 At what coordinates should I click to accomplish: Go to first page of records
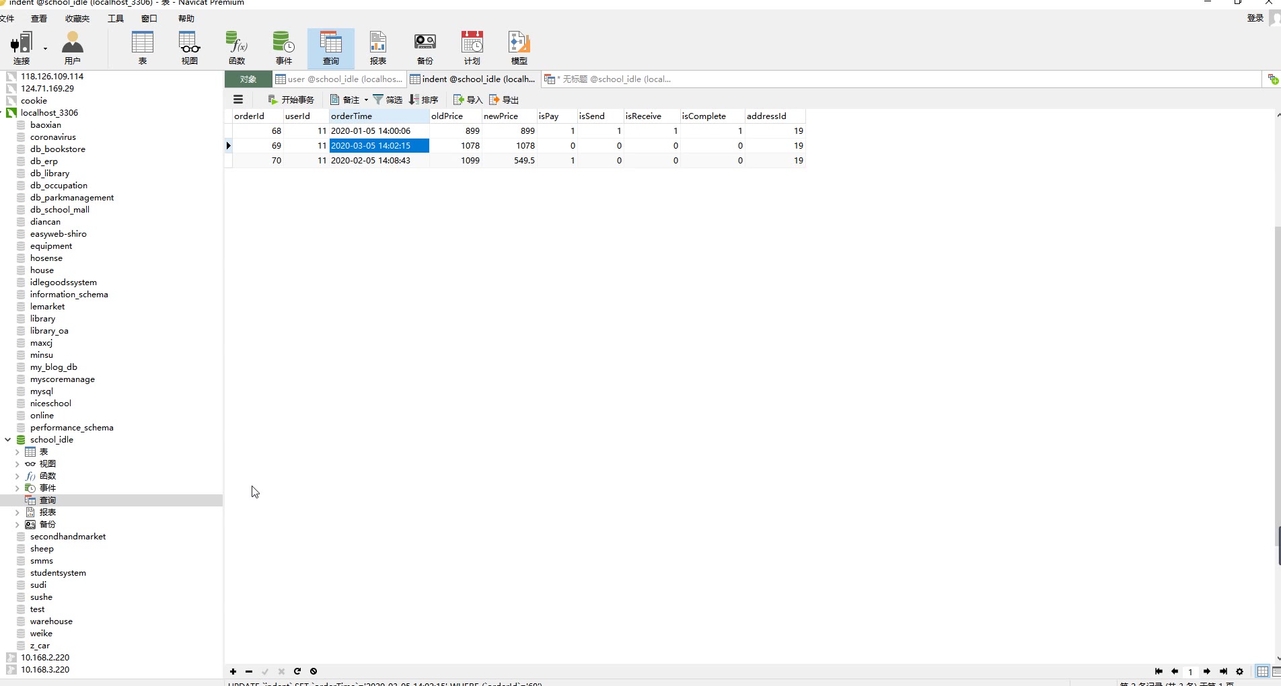click(x=1159, y=671)
